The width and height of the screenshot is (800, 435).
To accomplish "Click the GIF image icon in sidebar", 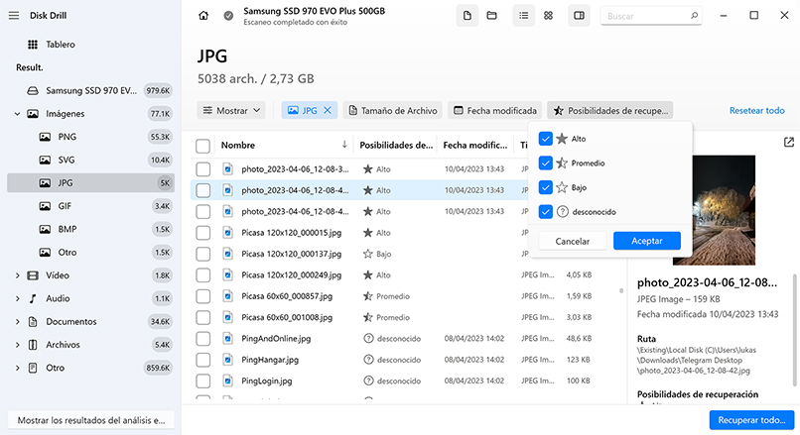I will click(x=45, y=206).
